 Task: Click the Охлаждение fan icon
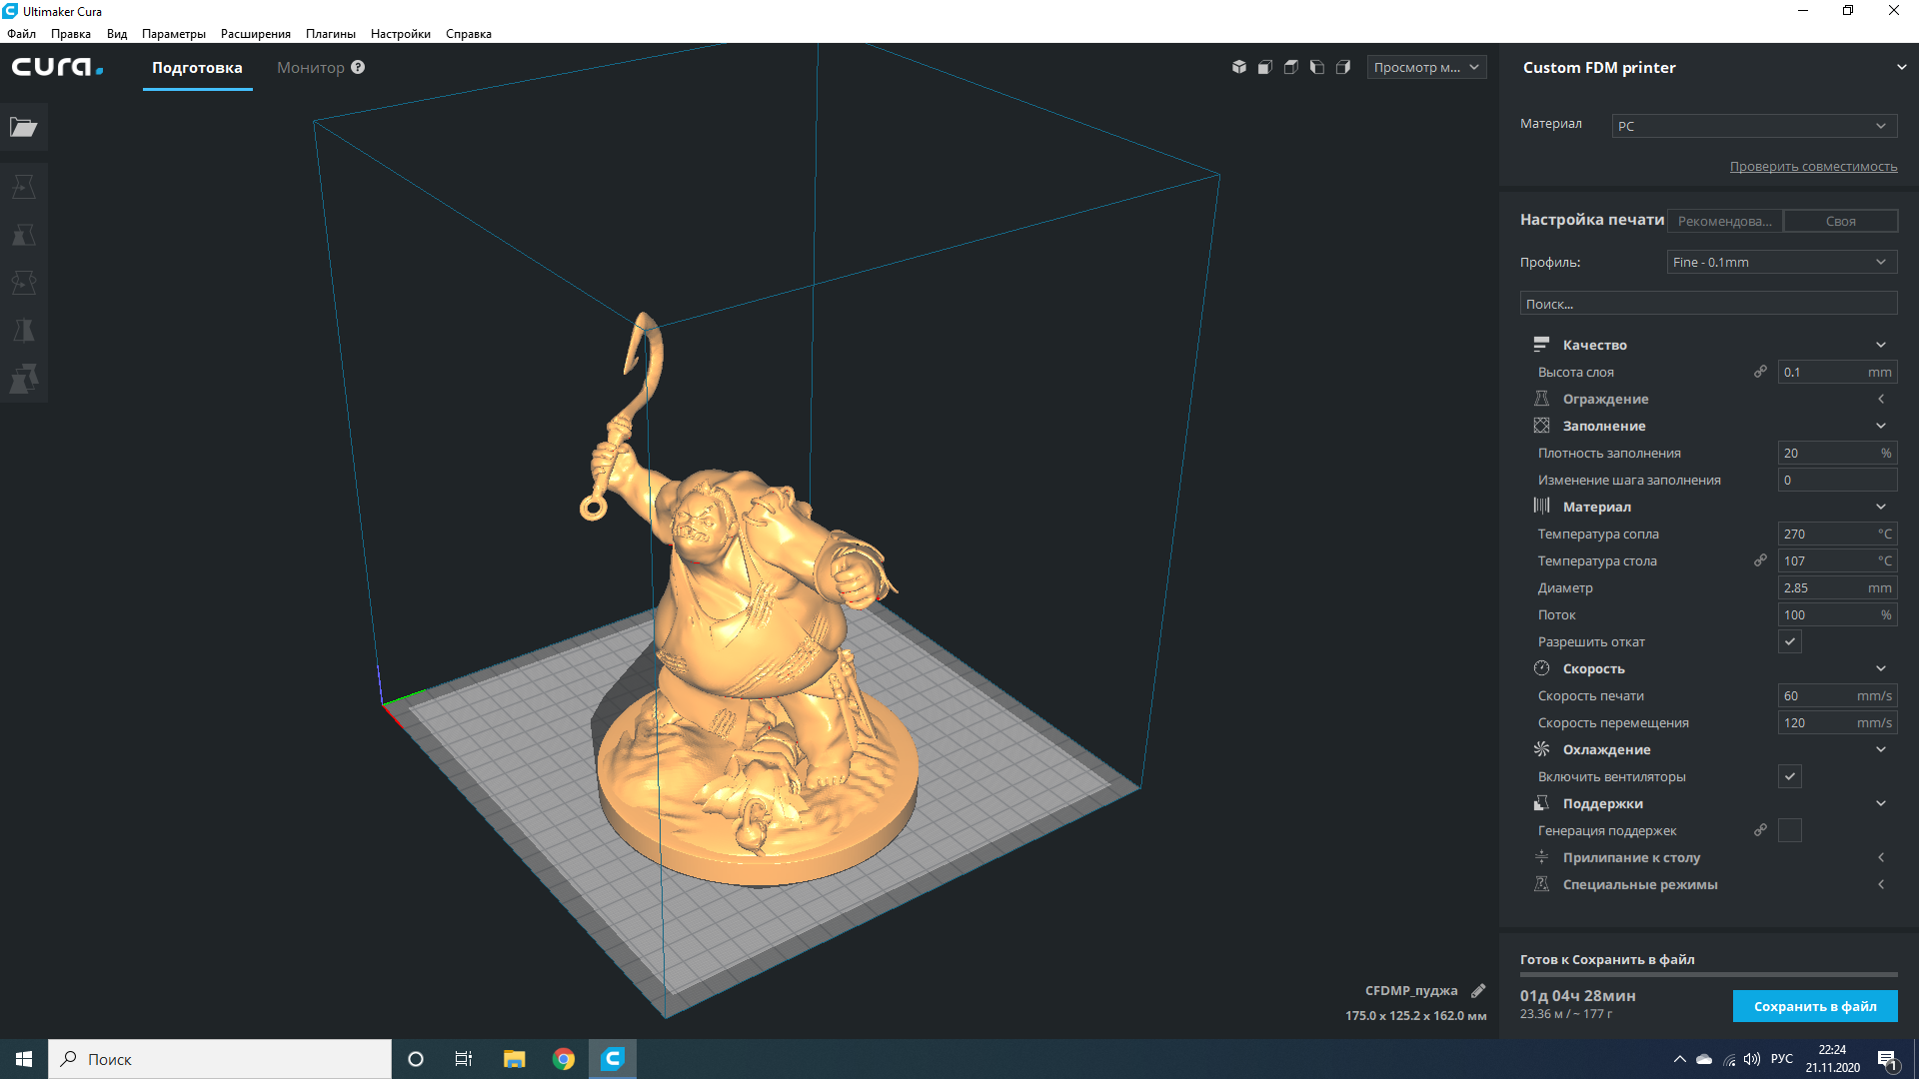[x=1541, y=749]
